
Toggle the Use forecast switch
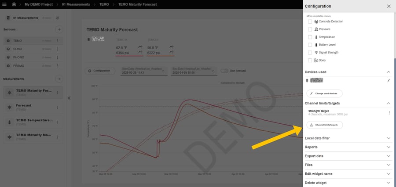(x=224, y=71)
